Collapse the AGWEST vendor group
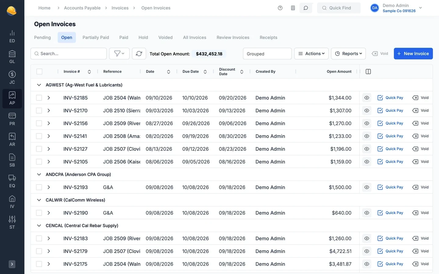 [x=39, y=85]
